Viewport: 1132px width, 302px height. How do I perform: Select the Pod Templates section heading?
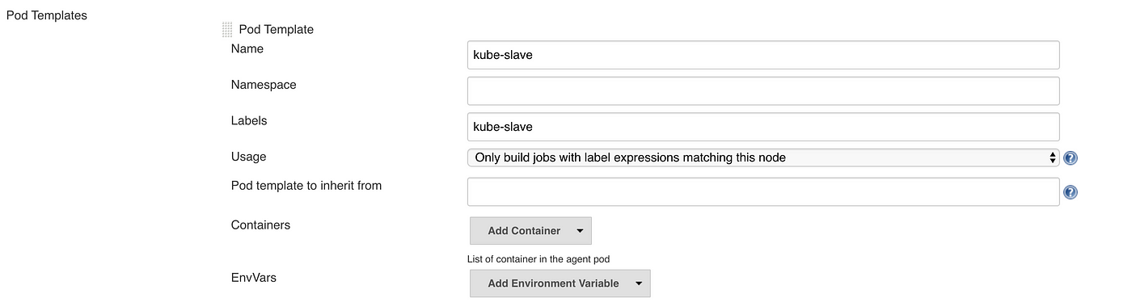coord(46,15)
